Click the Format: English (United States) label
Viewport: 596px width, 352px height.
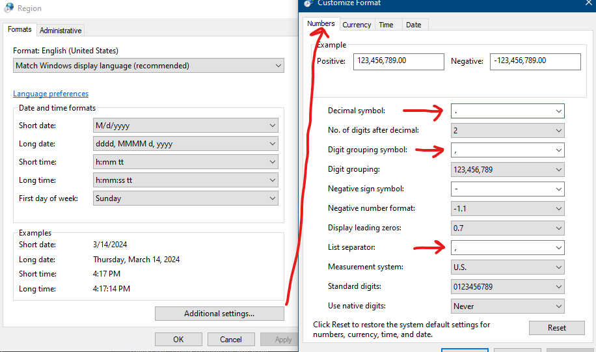tap(65, 51)
